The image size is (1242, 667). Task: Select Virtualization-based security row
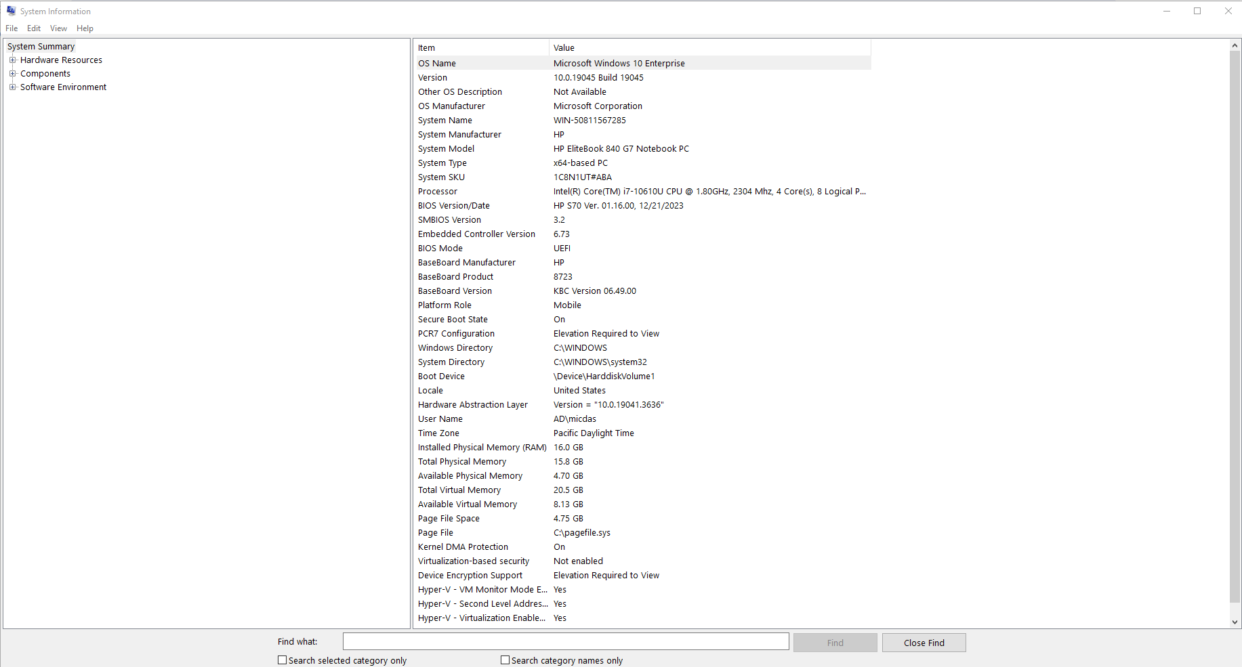pos(642,561)
